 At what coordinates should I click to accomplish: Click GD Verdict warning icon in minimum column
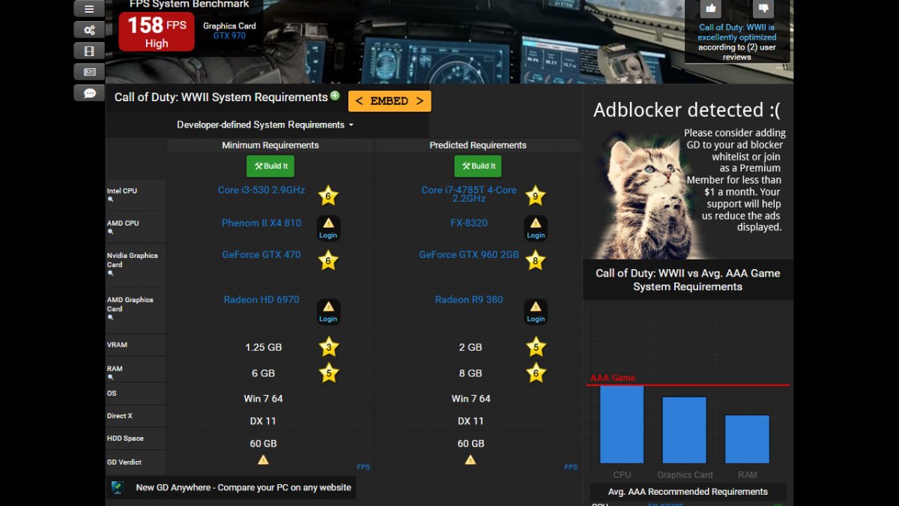263,460
